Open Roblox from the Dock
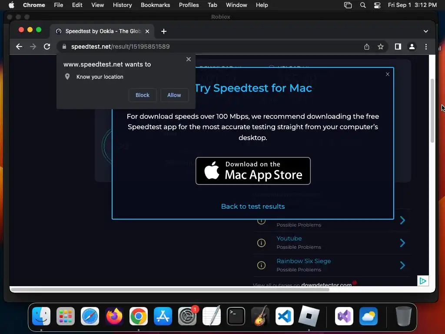The height and width of the screenshot is (334, 445). (x=309, y=316)
